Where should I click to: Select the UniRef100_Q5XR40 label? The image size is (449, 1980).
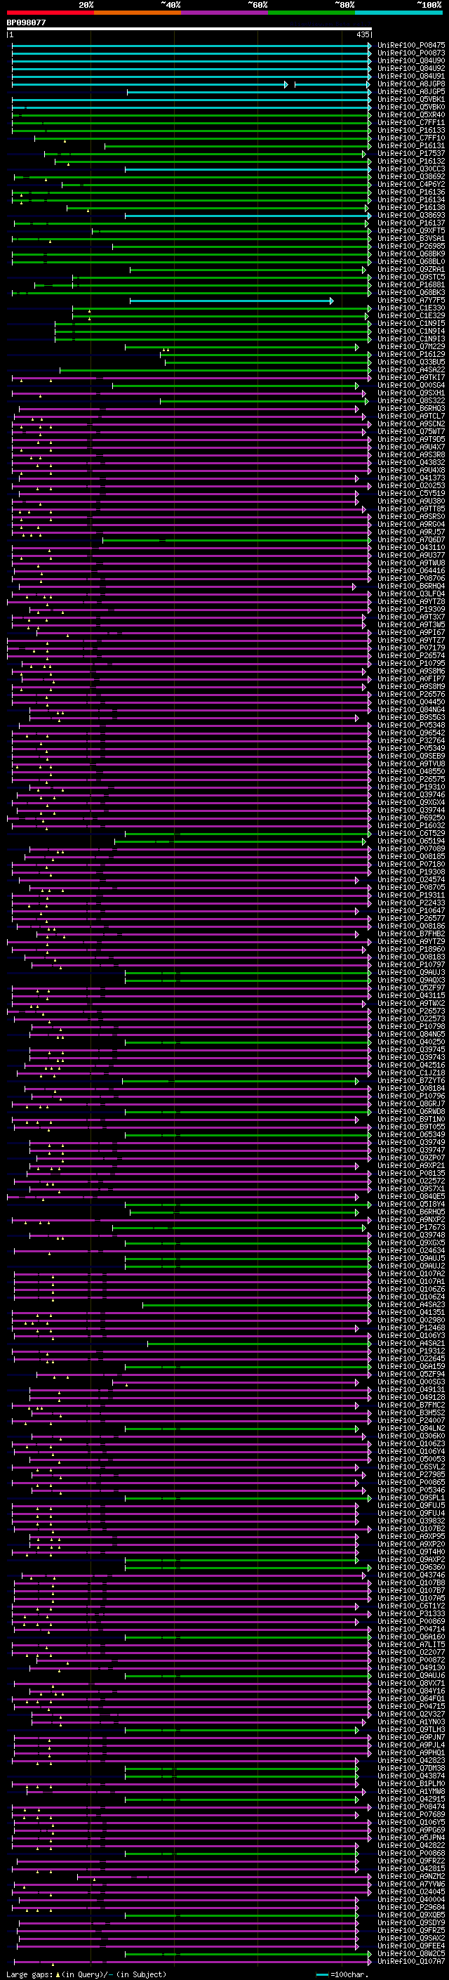(411, 114)
